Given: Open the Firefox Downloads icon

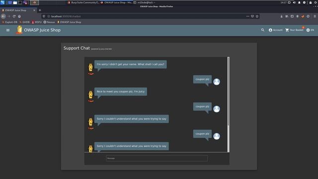Looking at the screenshot, I should 282,16.
